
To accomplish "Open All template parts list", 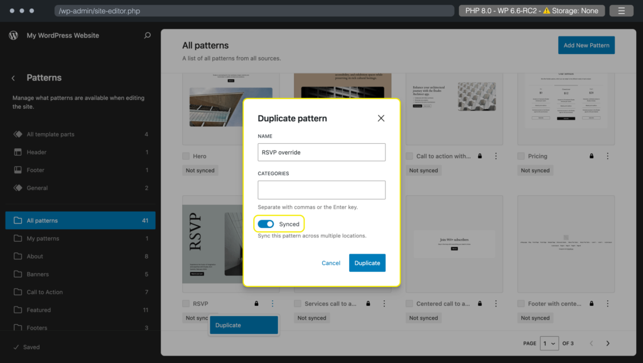I will click(80, 134).
